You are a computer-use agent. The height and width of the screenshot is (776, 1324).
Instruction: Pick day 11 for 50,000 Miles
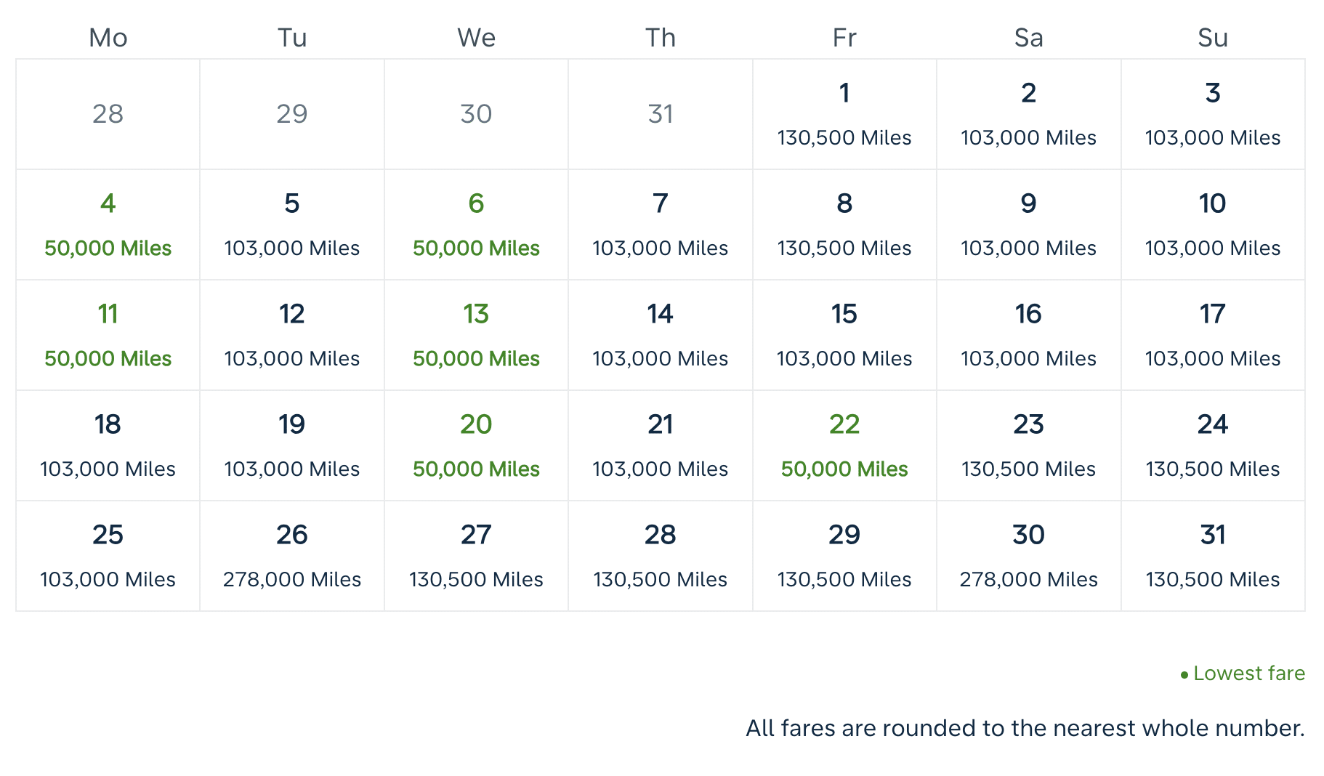click(x=108, y=335)
